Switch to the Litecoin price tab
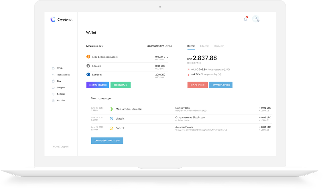The height and width of the screenshot is (189, 323). pyautogui.click(x=204, y=46)
